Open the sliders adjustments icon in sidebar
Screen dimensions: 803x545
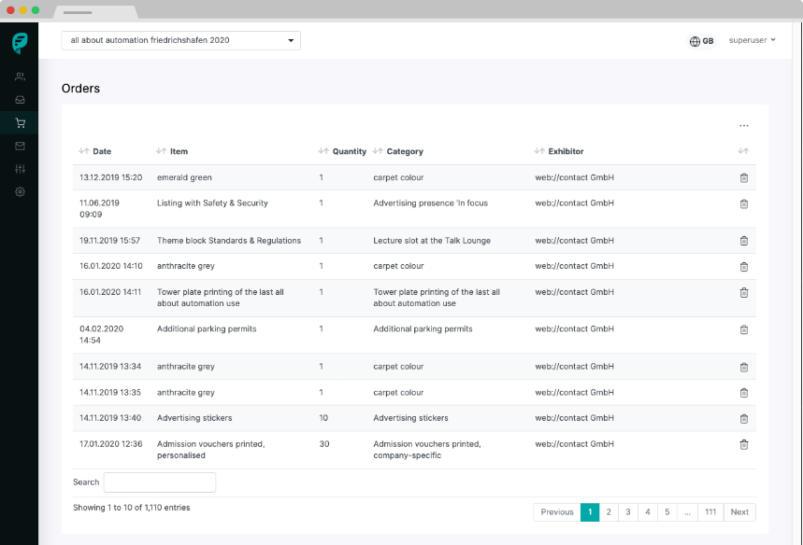click(20, 169)
